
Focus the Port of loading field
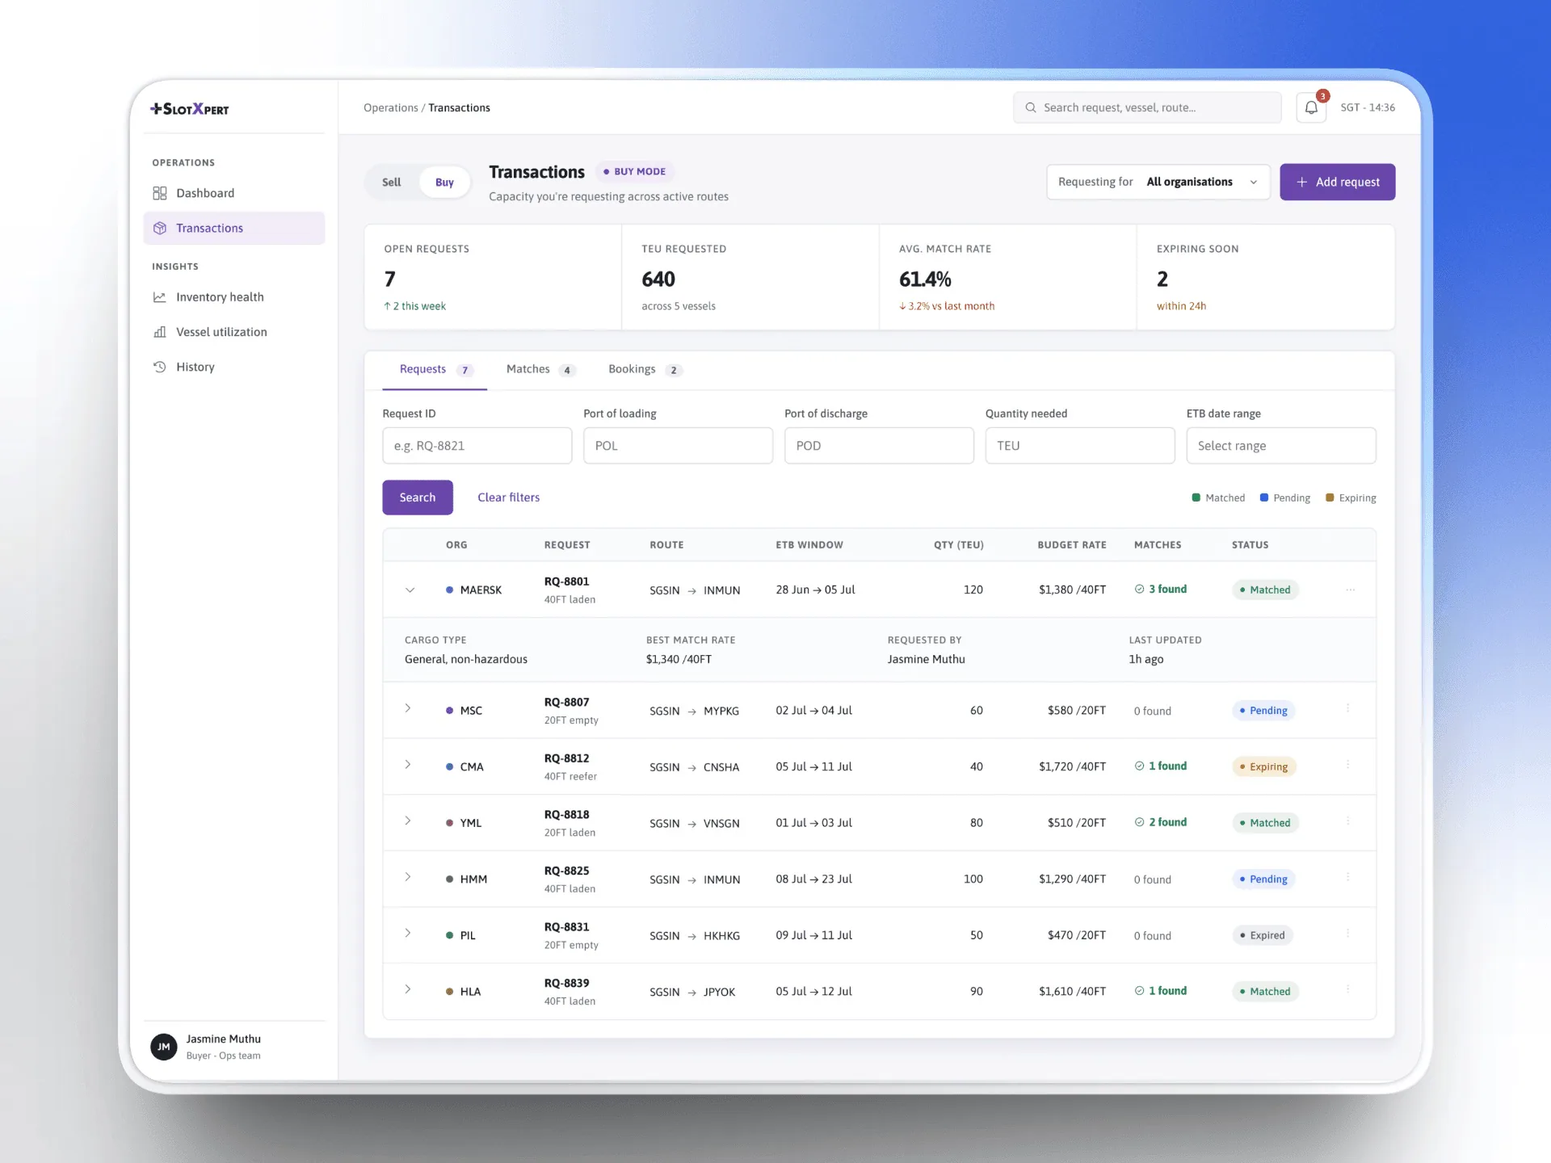click(679, 446)
